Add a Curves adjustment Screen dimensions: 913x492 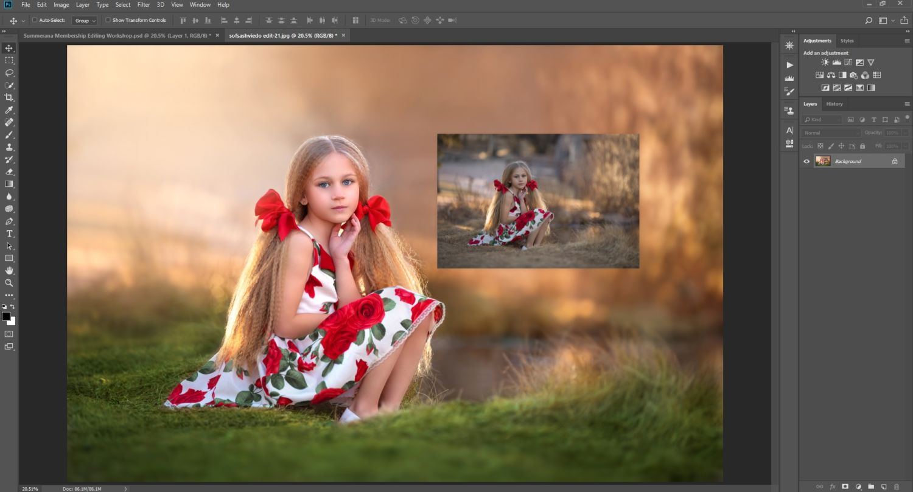pyautogui.click(x=848, y=62)
